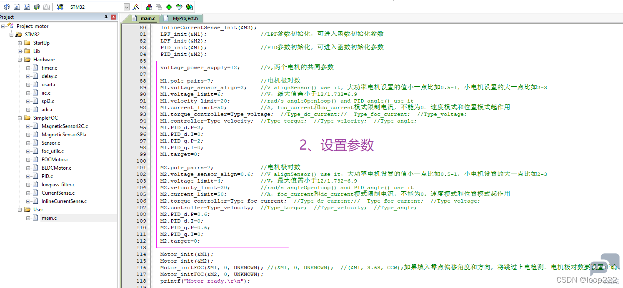The image size is (623, 288).
Task: Select BLDCMotor.c file
Action: (56, 168)
